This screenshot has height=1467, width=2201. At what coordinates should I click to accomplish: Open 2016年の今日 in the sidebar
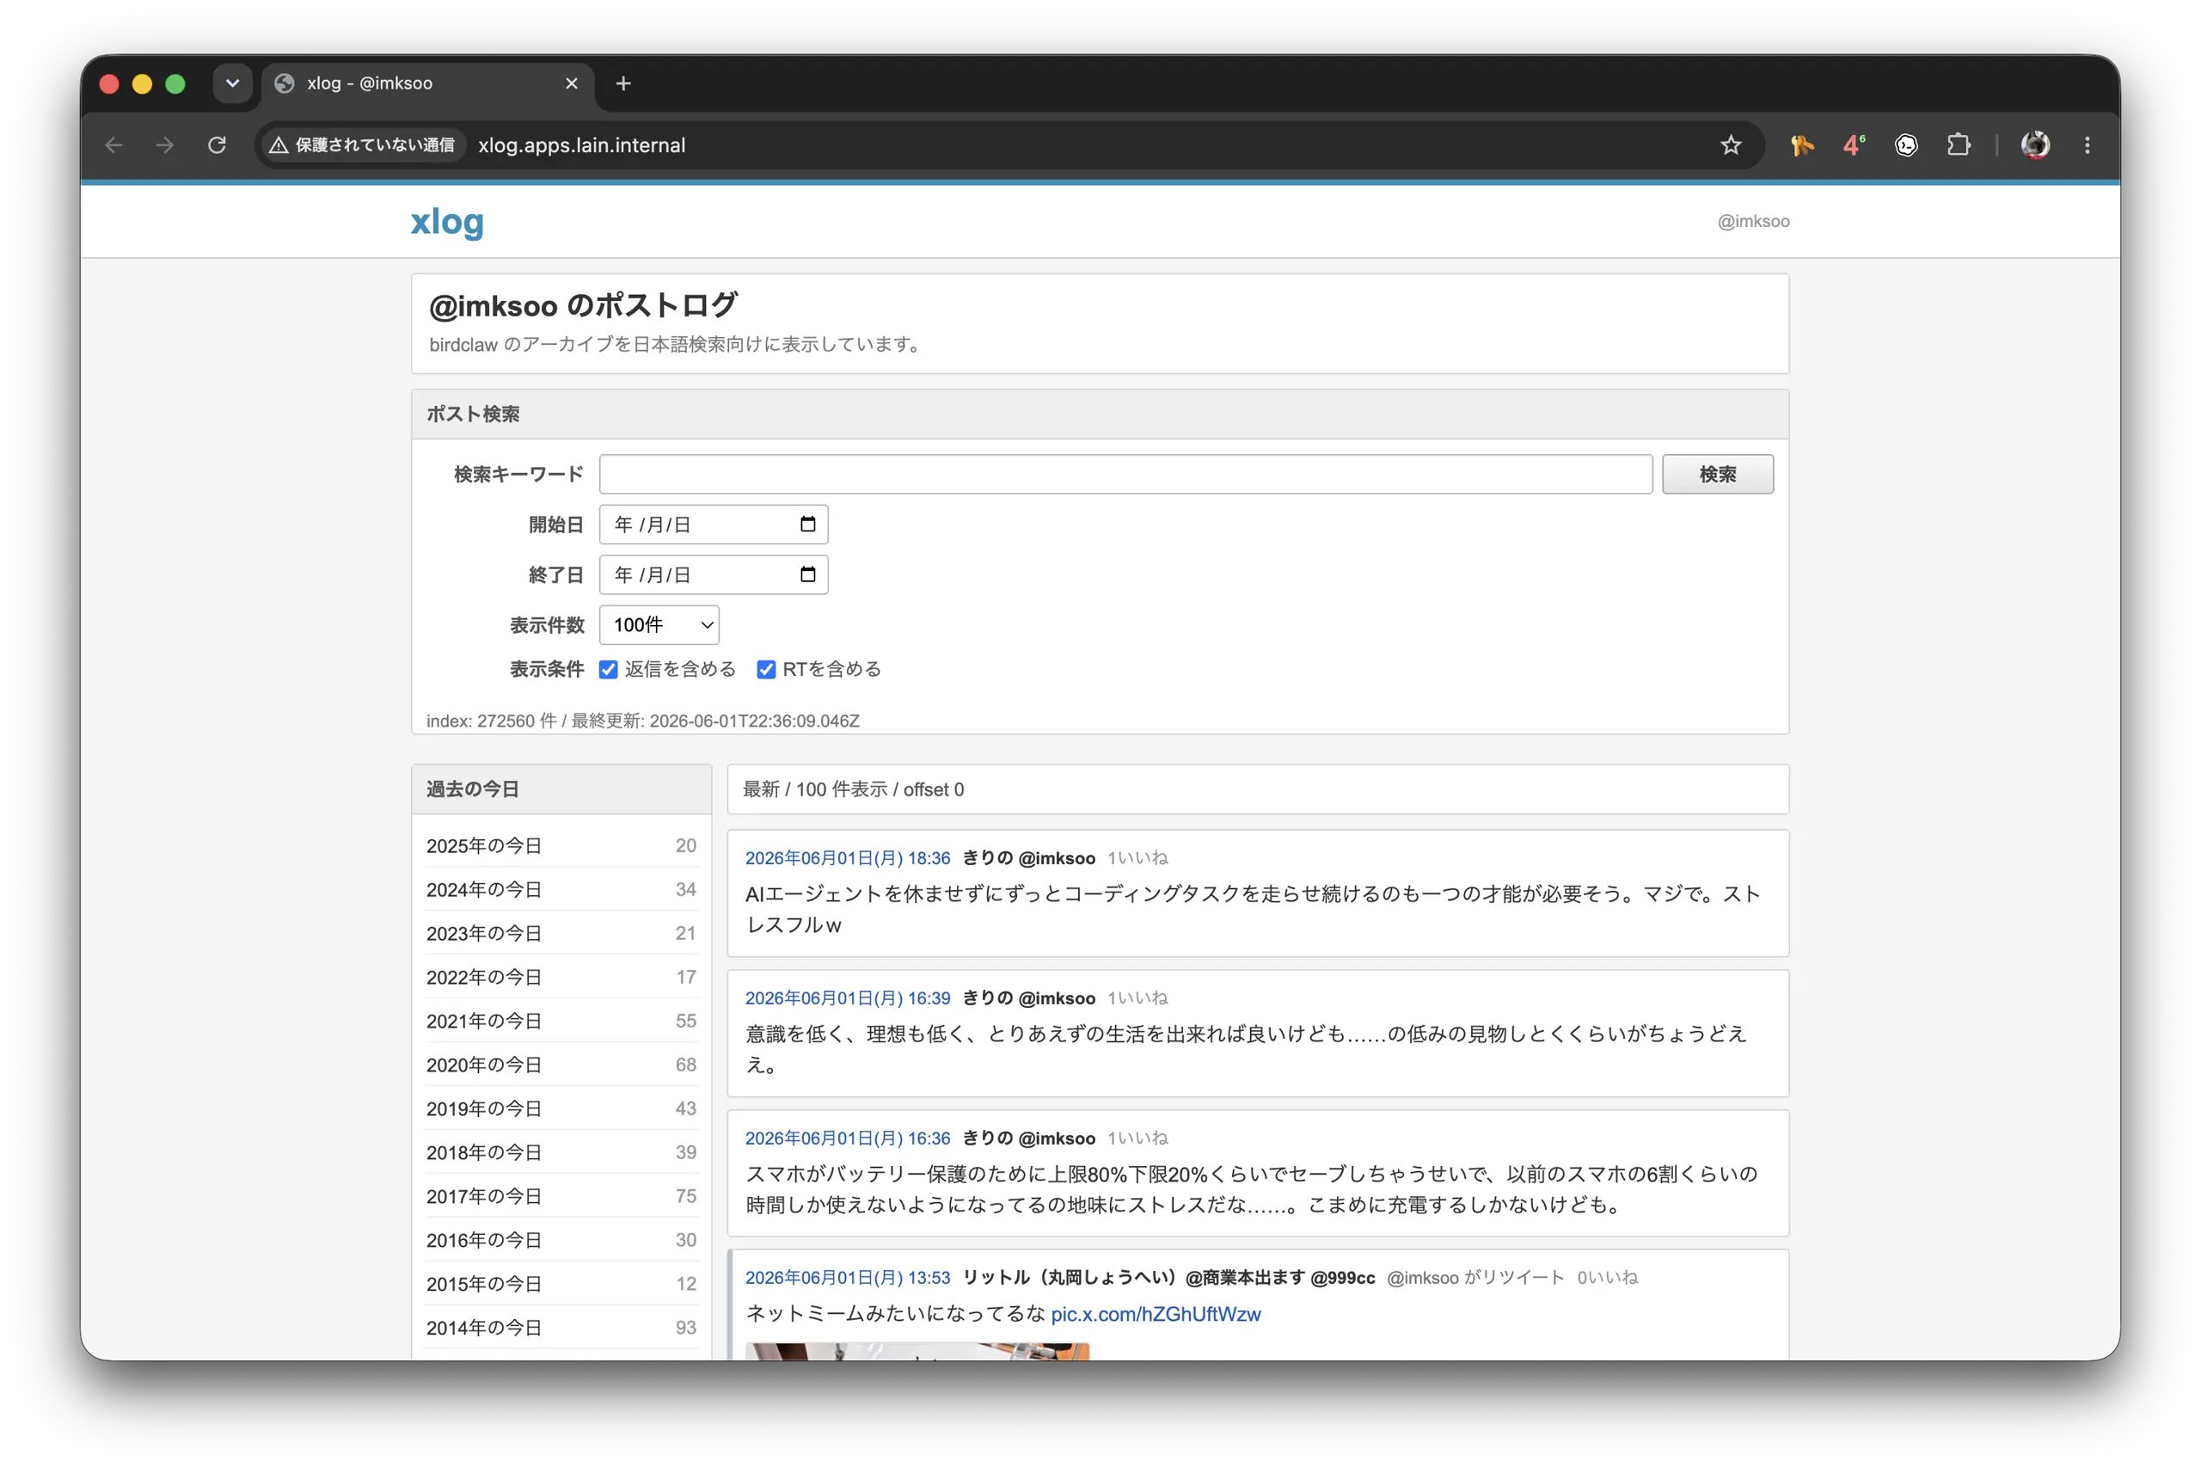pos(561,1240)
